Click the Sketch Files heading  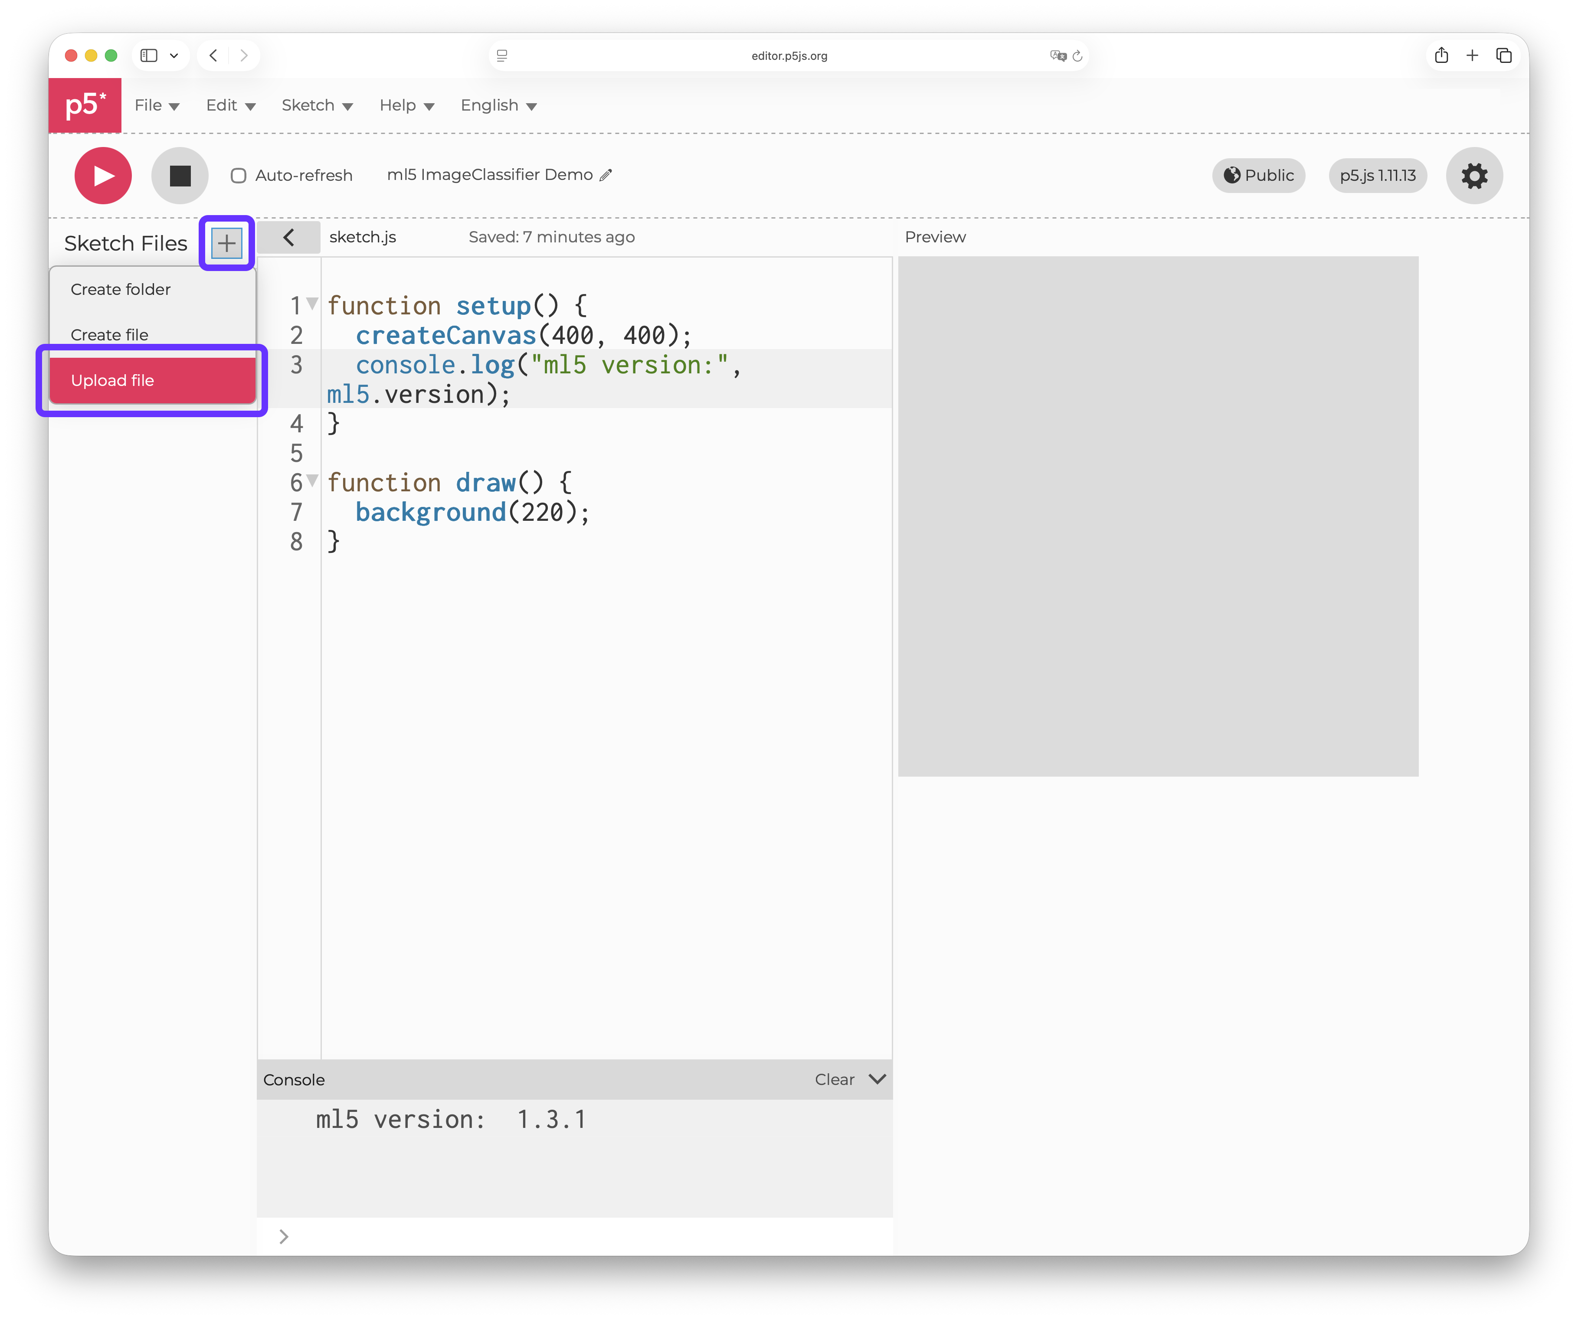pyautogui.click(x=125, y=243)
